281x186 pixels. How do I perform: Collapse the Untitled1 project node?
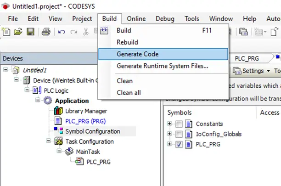[x=6, y=69]
